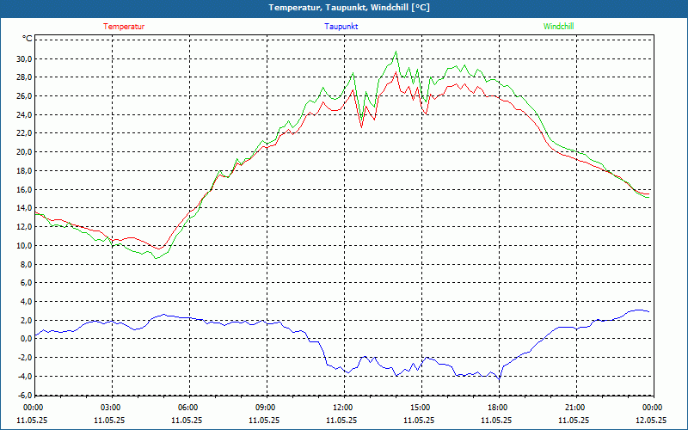The image size is (688, 430).
Task: Click the 16,0 y-axis value
Action: click(25, 189)
